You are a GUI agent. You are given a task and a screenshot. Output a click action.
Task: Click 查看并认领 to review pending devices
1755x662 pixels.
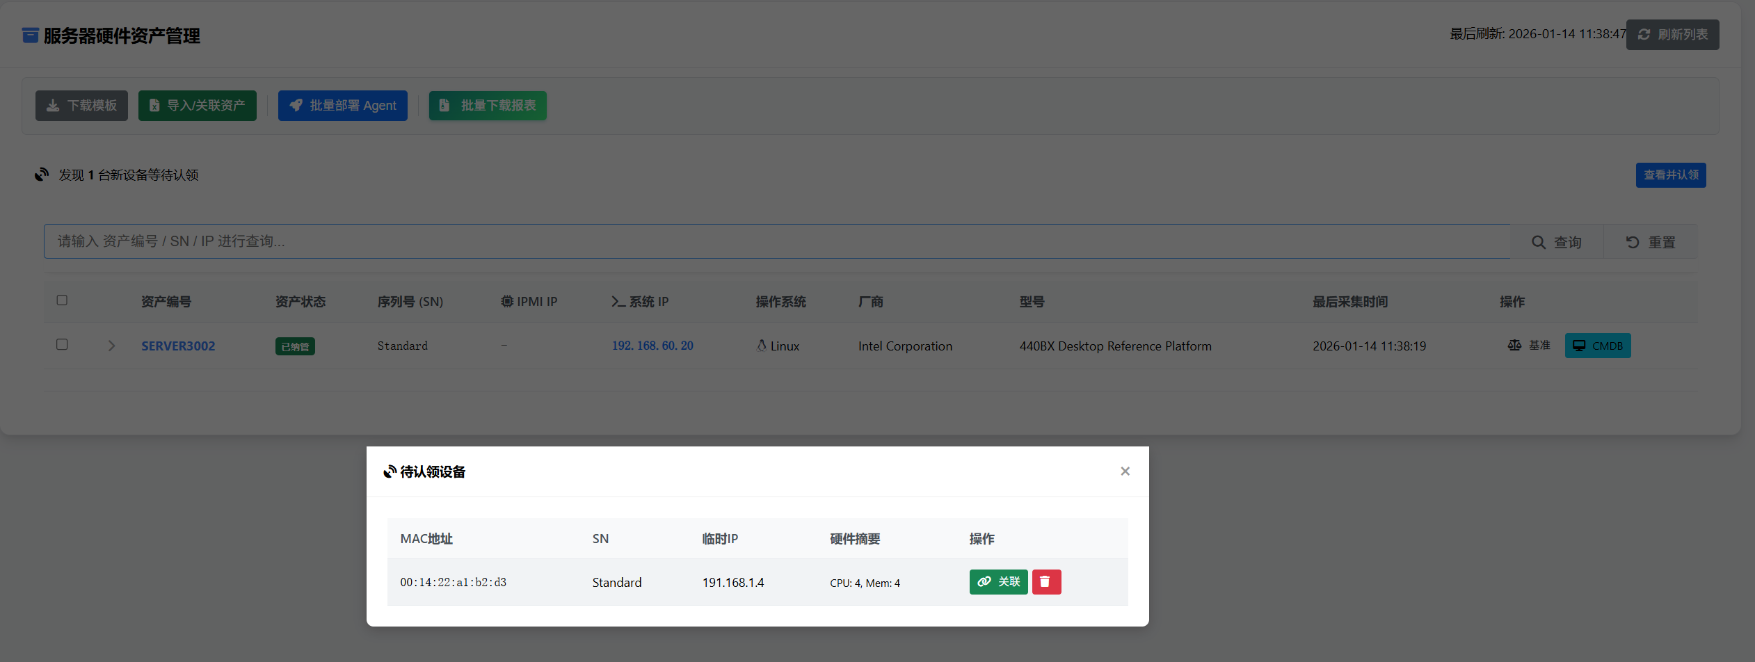(x=1671, y=175)
